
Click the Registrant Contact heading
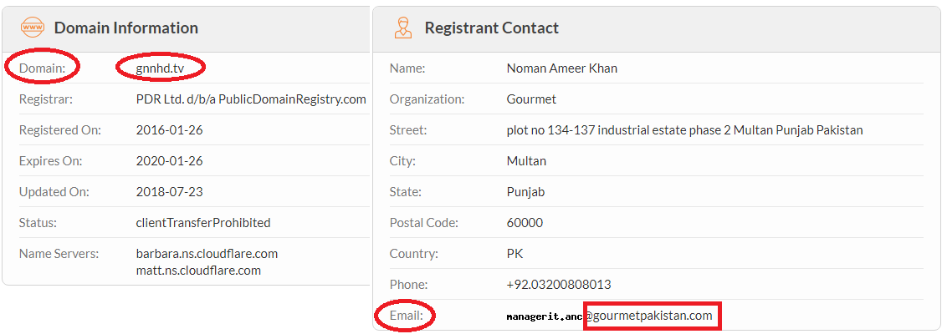pos(491,28)
